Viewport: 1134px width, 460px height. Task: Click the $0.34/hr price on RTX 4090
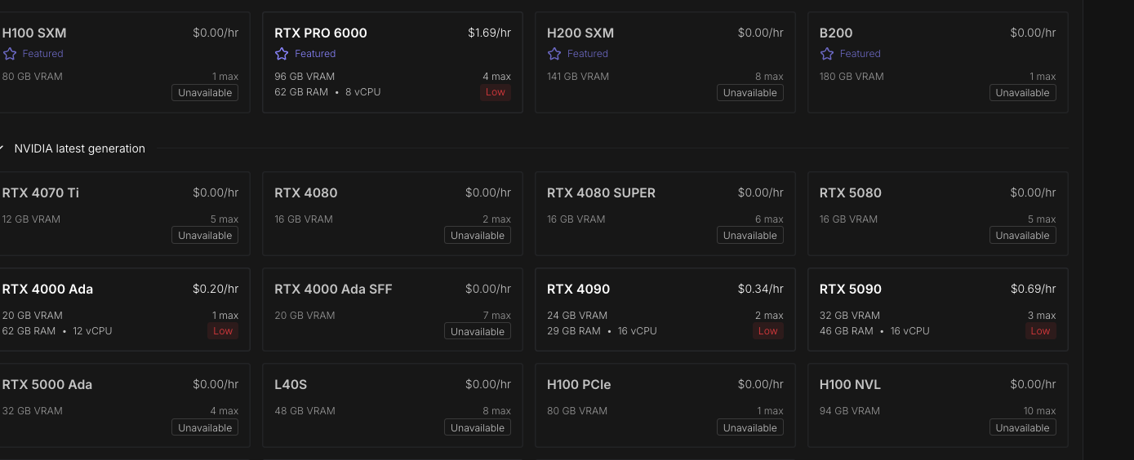[761, 290]
